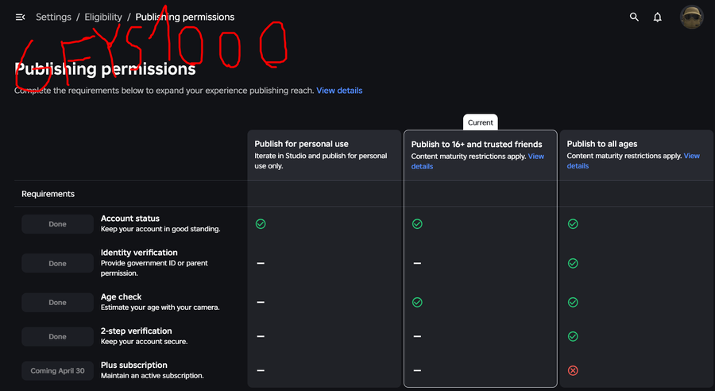The height and width of the screenshot is (391, 715).
Task: Select the Publish for personal use column header
Action: click(301, 144)
